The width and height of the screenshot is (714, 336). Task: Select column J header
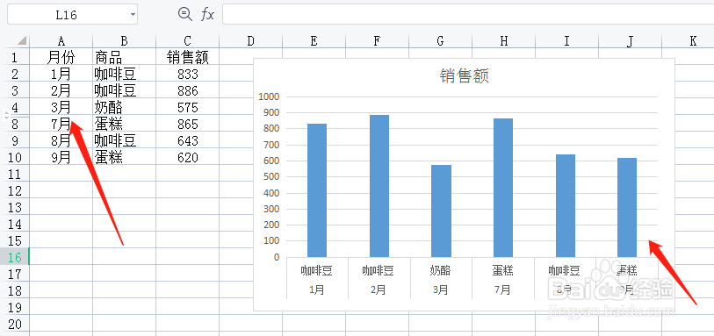631,41
